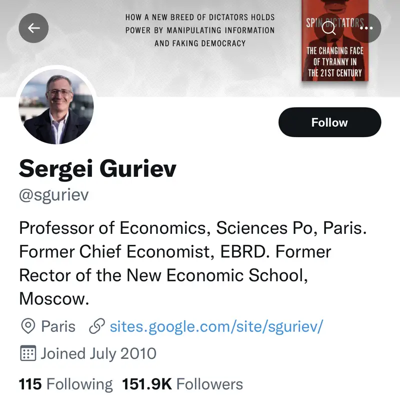Click the word Moscow in the bio
400x400 pixels.
[53, 299]
